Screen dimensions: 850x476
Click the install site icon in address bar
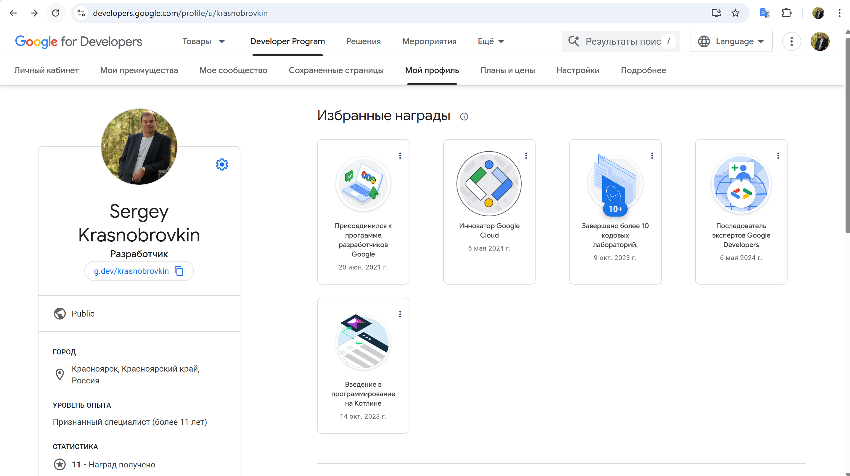[x=716, y=13]
